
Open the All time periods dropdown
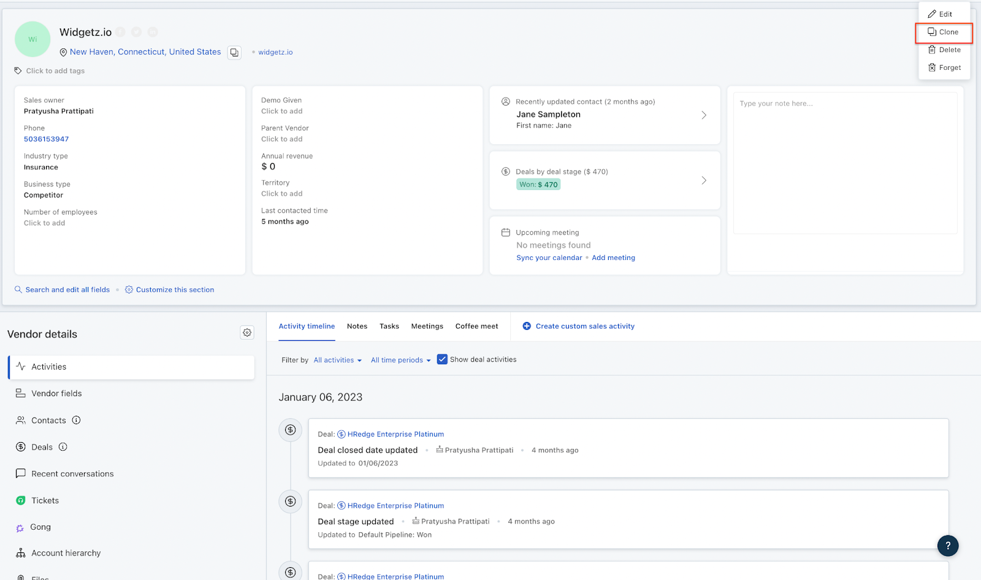point(400,360)
